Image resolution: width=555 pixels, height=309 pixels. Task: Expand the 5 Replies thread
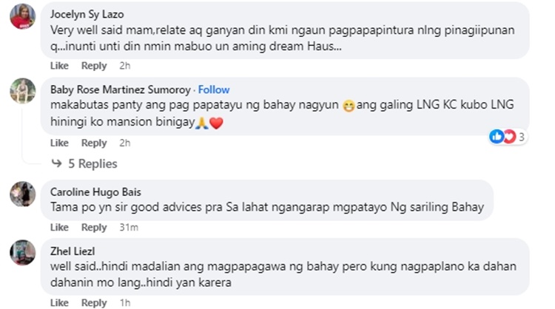[x=92, y=163]
